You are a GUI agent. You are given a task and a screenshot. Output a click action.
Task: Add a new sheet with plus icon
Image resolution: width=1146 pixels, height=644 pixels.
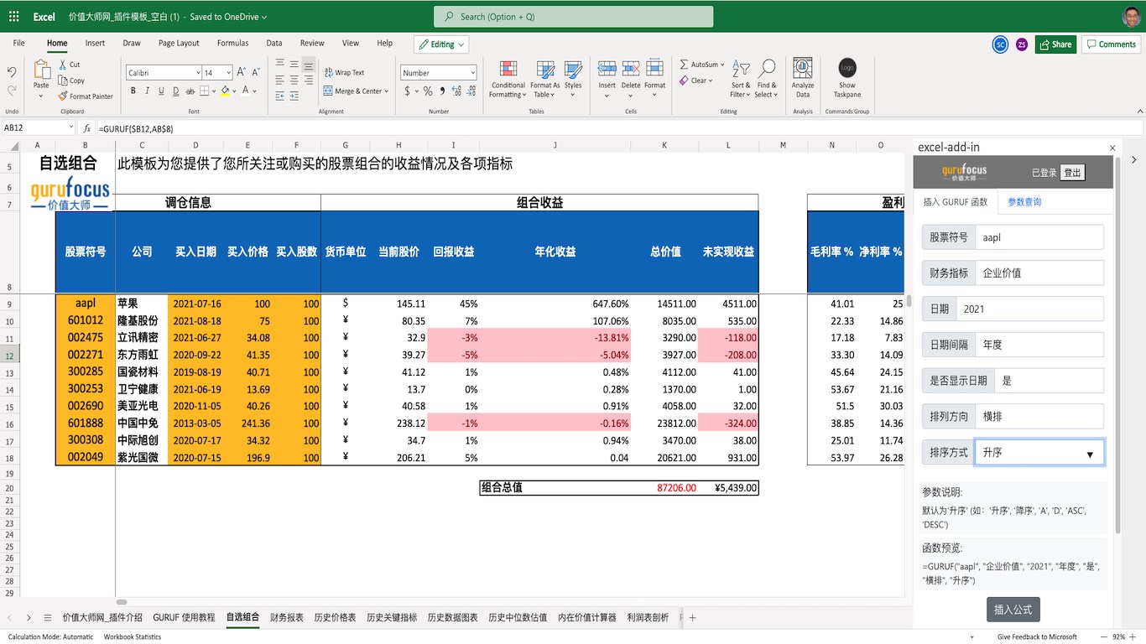click(693, 618)
